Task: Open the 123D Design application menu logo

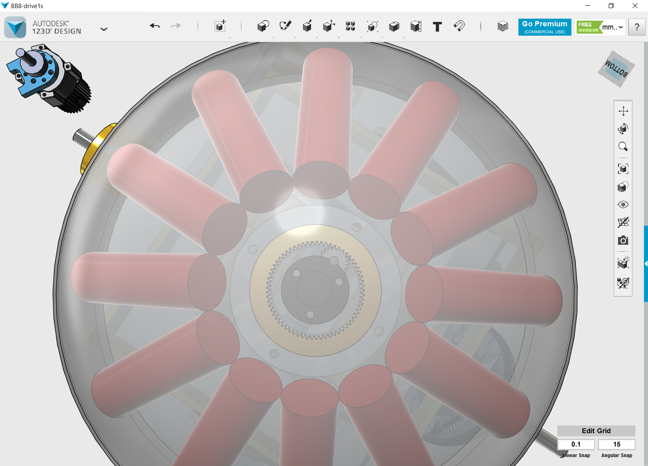Action: pyautogui.click(x=15, y=27)
